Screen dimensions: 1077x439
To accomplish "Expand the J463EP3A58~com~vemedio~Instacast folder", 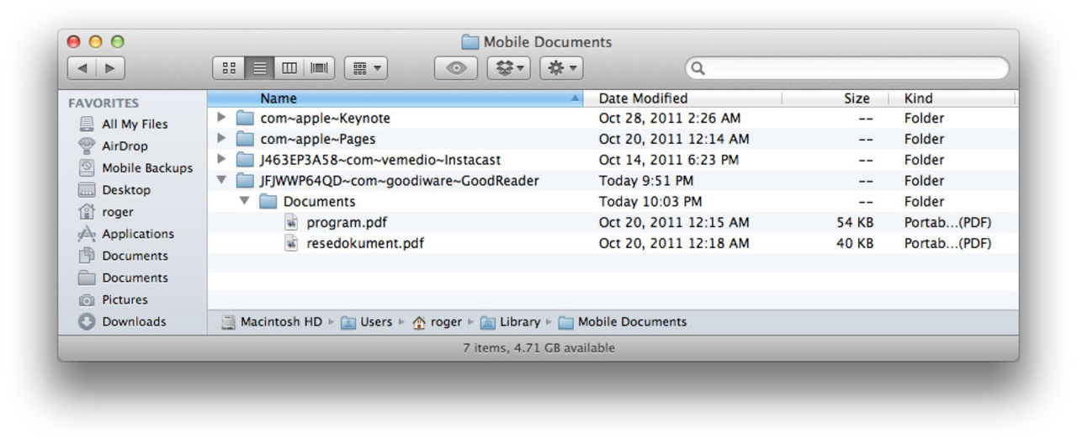I will click(x=221, y=160).
